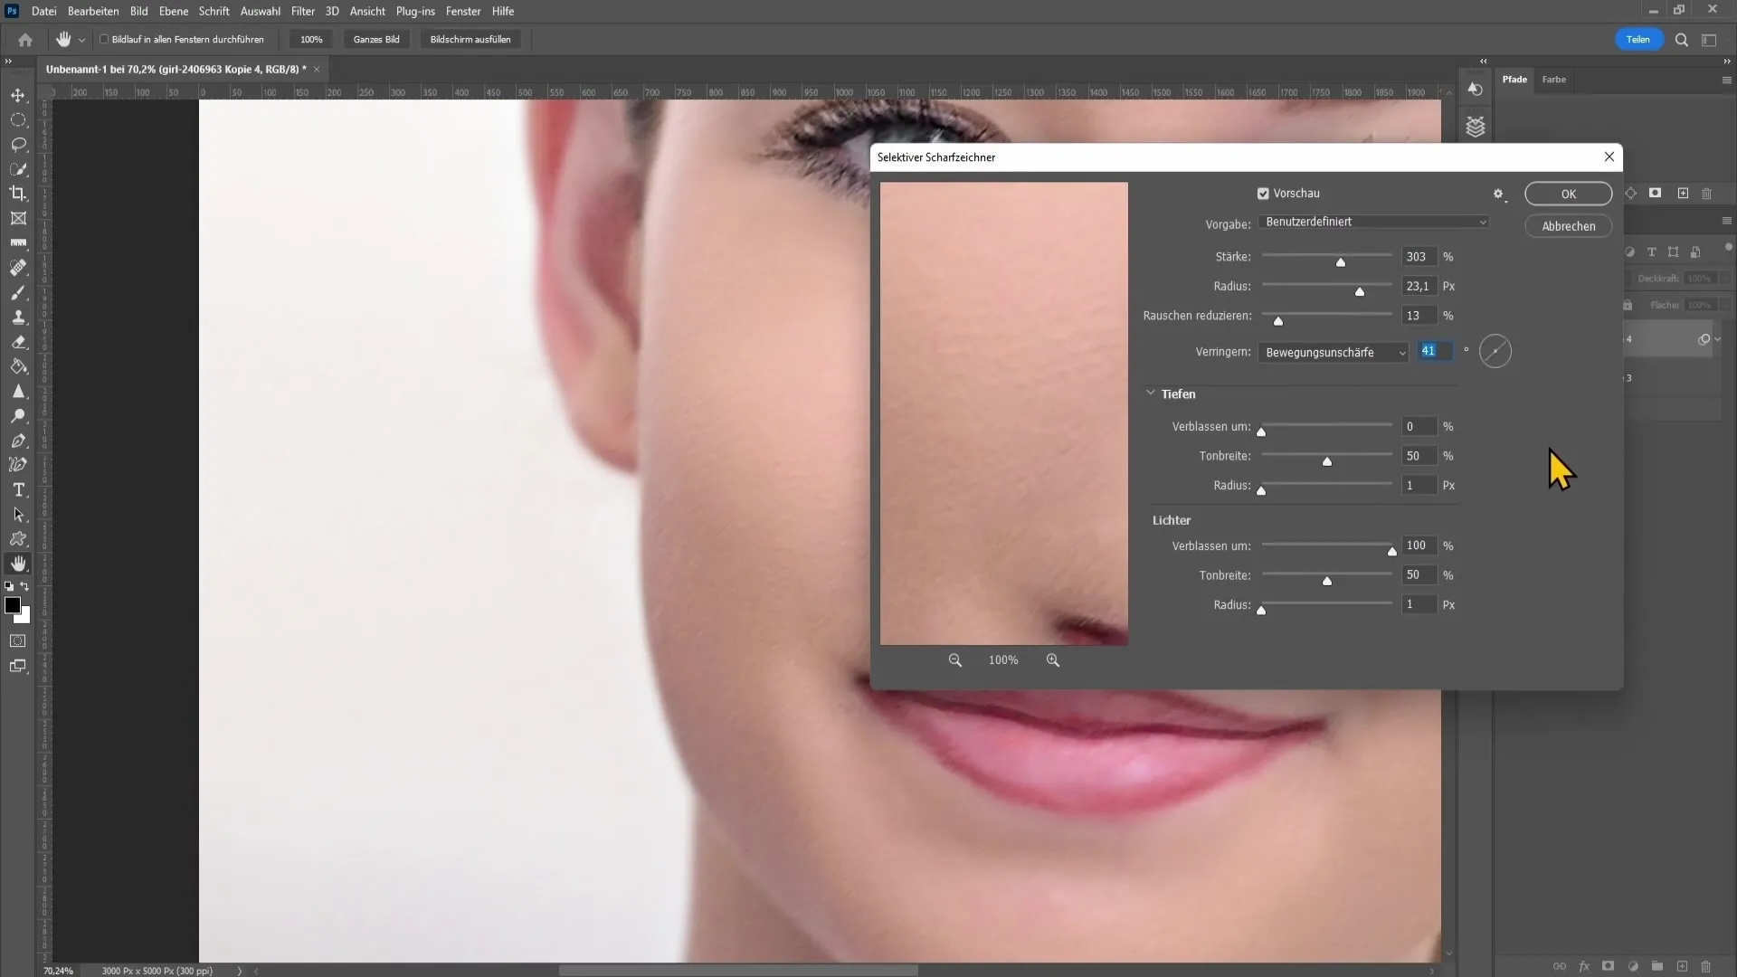Select the Dodge tool

[x=18, y=416]
